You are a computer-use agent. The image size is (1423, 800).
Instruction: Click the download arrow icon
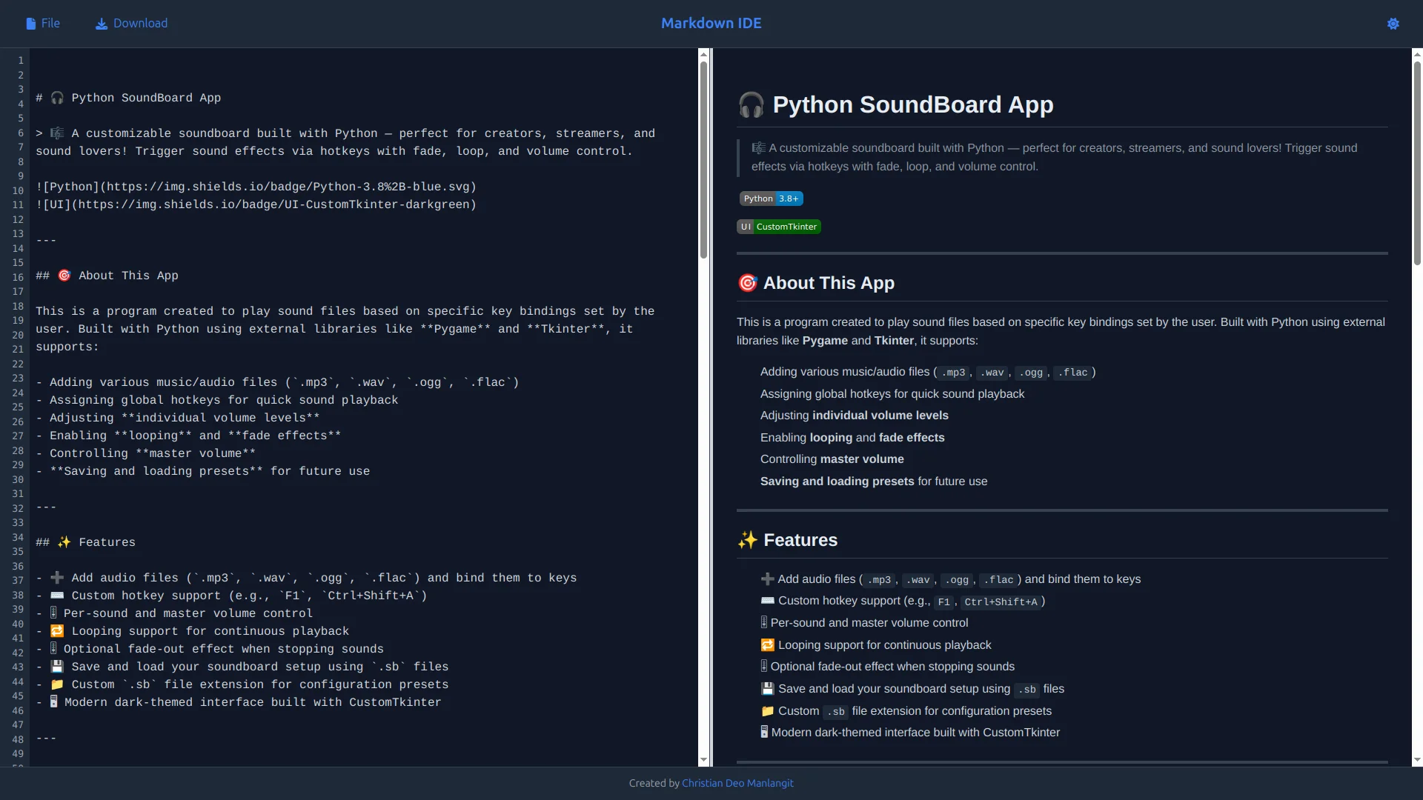(x=102, y=24)
